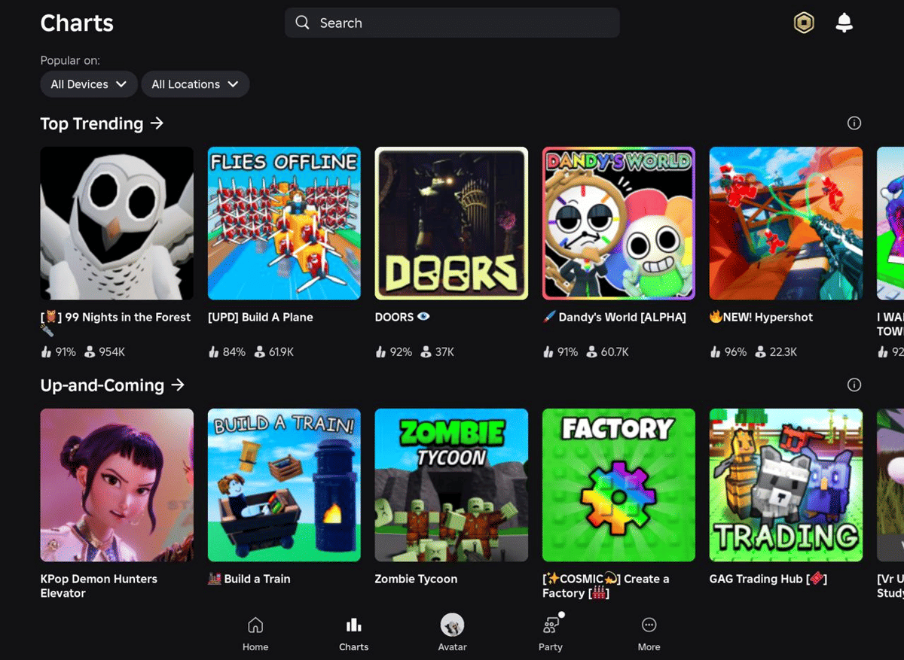Screen dimensions: 904x660
Task: Open the Build a Train game thumbnail
Action: click(284, 485)
